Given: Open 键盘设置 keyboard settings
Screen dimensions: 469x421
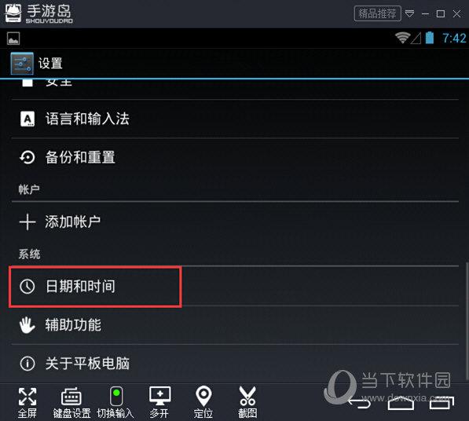Looking at the screenshot, I should (x=71, y=402).
